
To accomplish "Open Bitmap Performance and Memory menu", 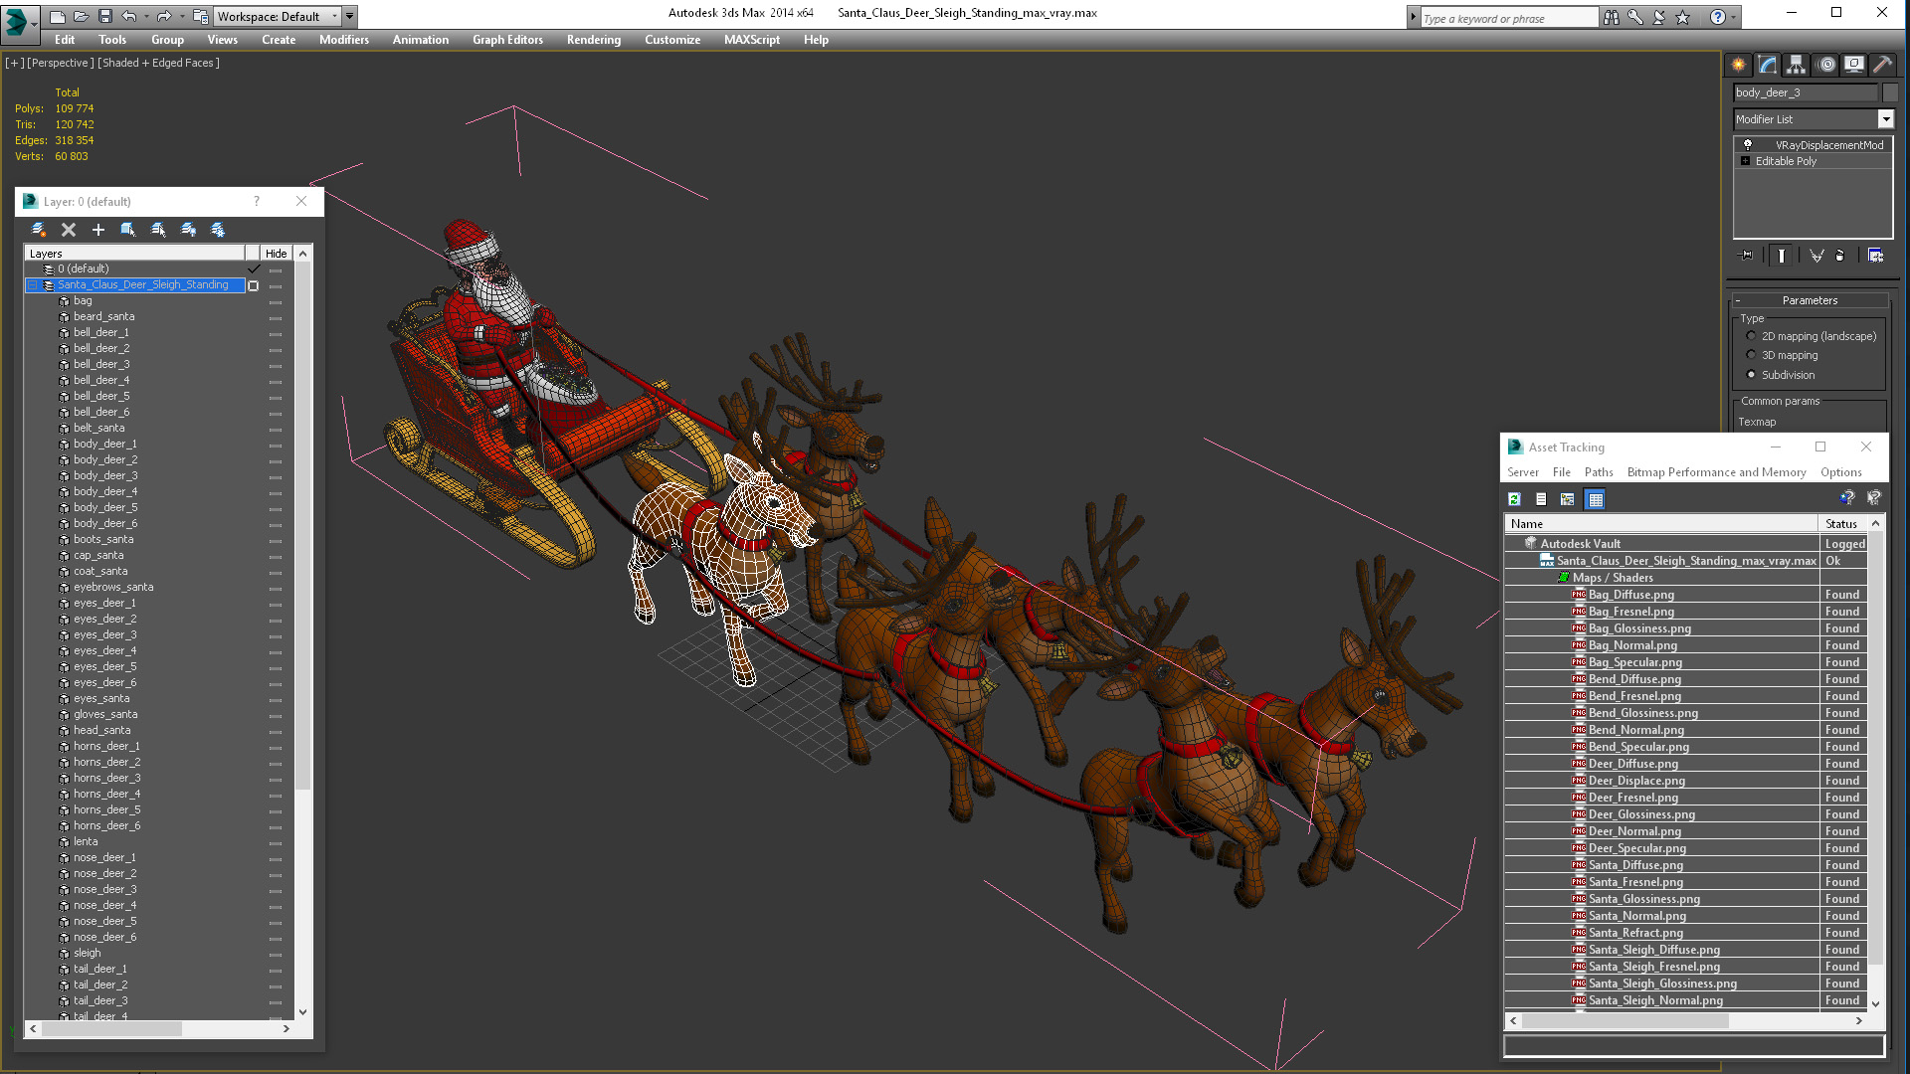I will [1716, 472].
